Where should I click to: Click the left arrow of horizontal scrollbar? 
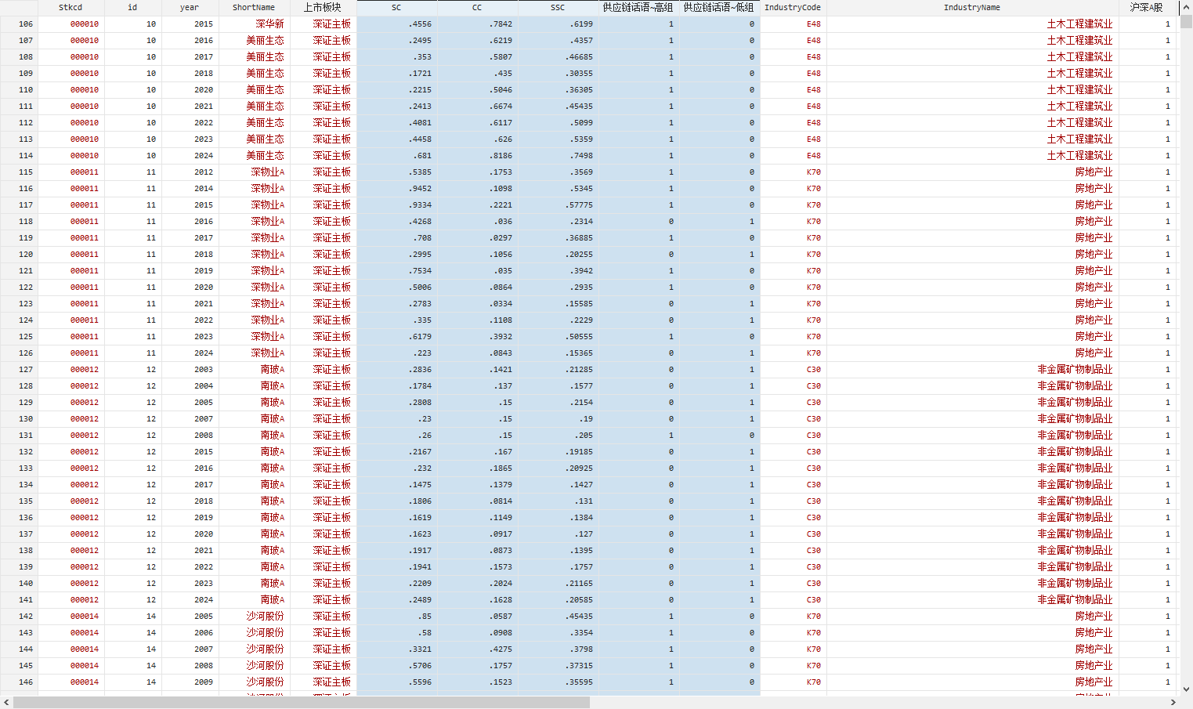pyautogui.click(x=6, y=703)
